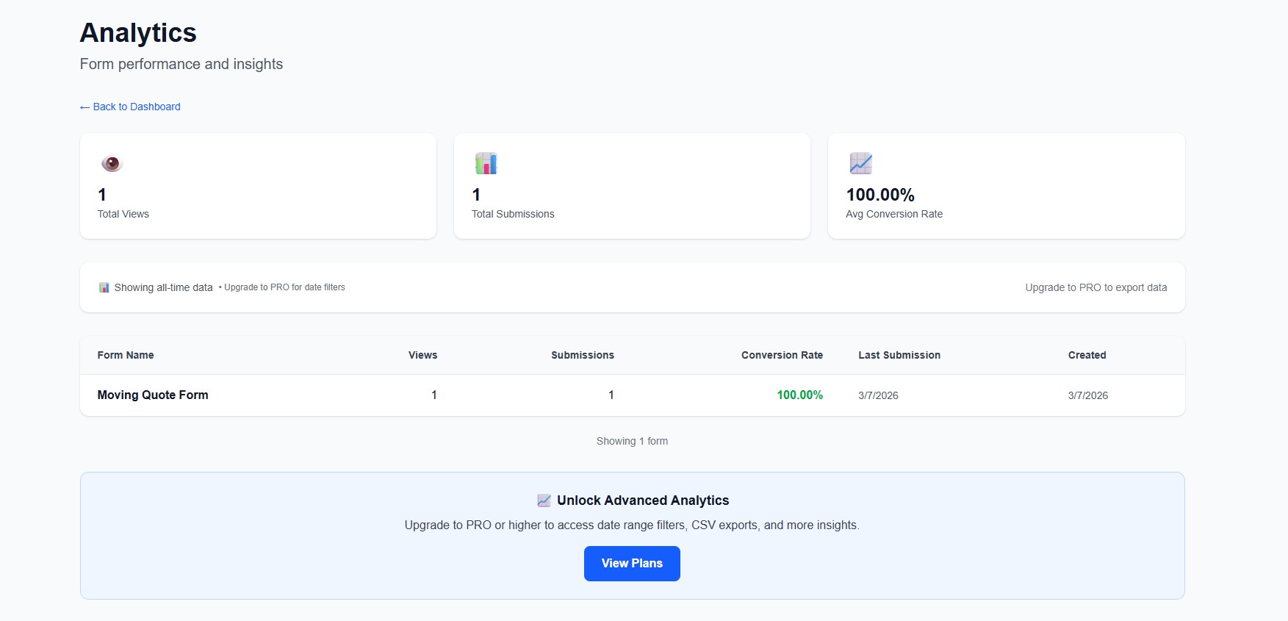Viewport: 1288px width, 621px height.
Task: Click the line chart icon above Avg Conversion Rate
Action: 860,163
